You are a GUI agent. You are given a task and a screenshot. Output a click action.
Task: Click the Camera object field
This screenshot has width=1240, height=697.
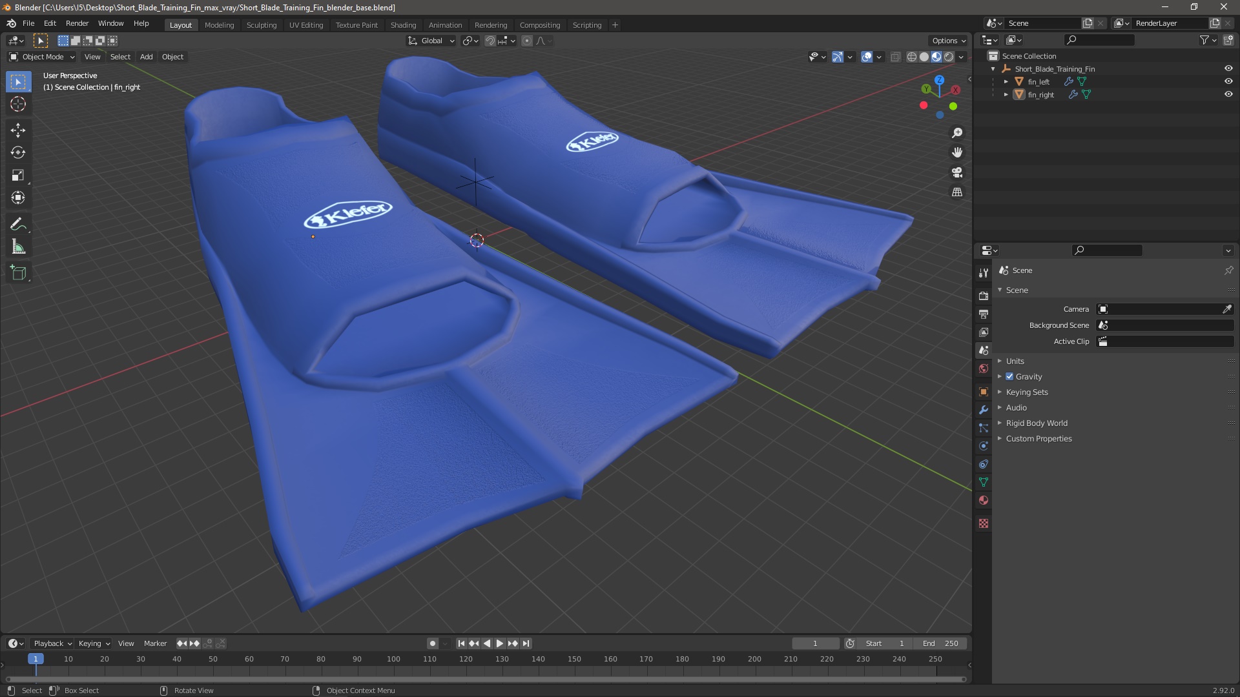[x=1159, y=309]
